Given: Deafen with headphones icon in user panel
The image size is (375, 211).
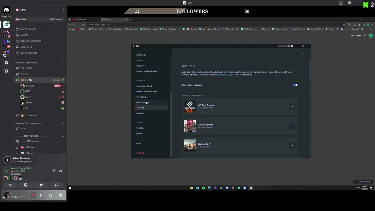Looking at the screenshot, I should pyautogui.click(x=50, y=195).
